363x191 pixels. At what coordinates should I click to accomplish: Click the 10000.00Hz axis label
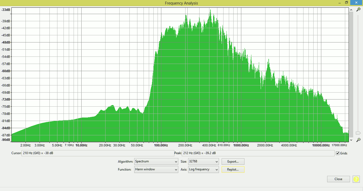321,145
